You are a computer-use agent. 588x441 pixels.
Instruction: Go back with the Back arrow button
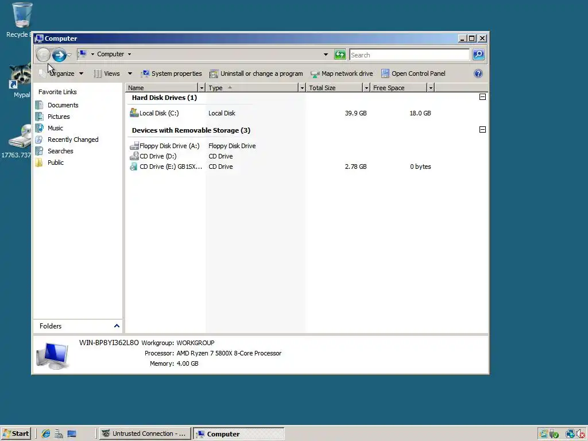(43, 55)
